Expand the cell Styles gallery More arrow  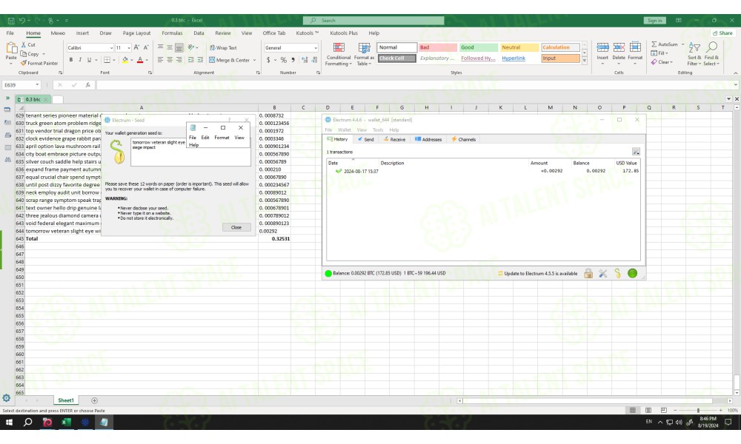pyautogui.click(x=585, y=61)
